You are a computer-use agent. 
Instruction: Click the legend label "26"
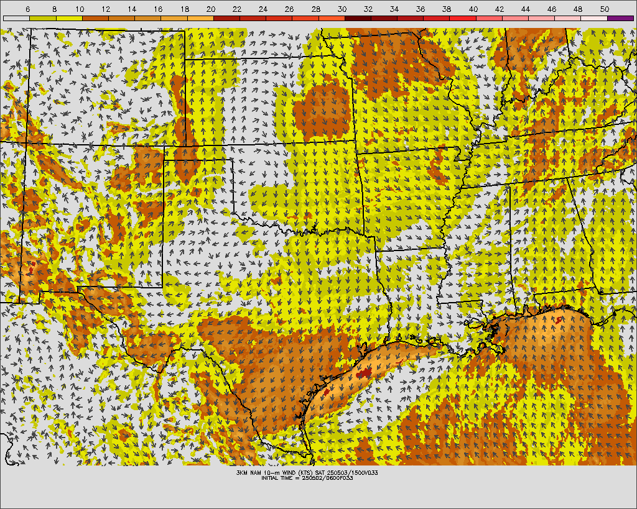point(289,9)
